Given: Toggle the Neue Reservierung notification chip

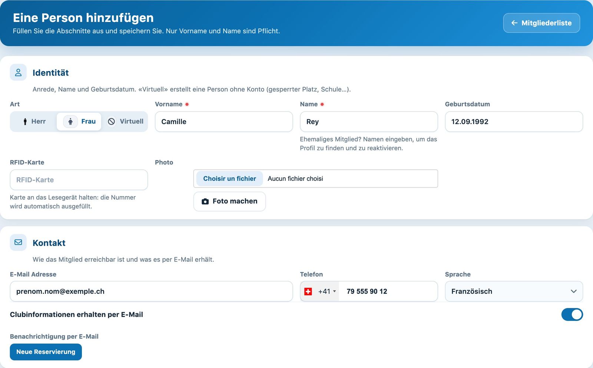Looking at the screenshot, I should pos(46,352).
